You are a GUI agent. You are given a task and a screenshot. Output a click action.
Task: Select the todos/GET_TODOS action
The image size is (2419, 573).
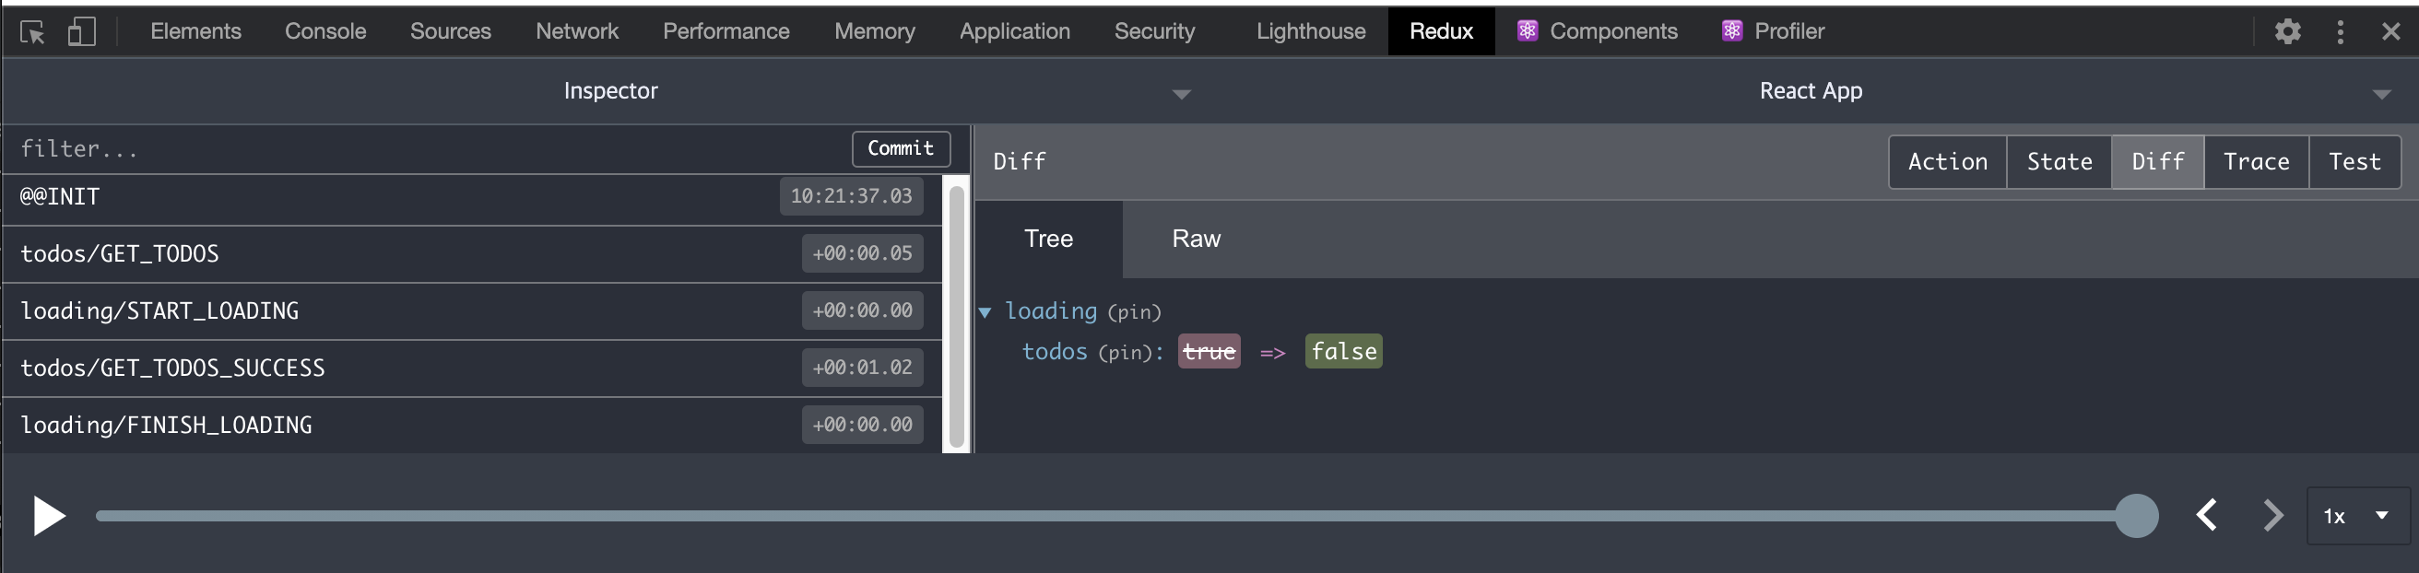(472, 254)
